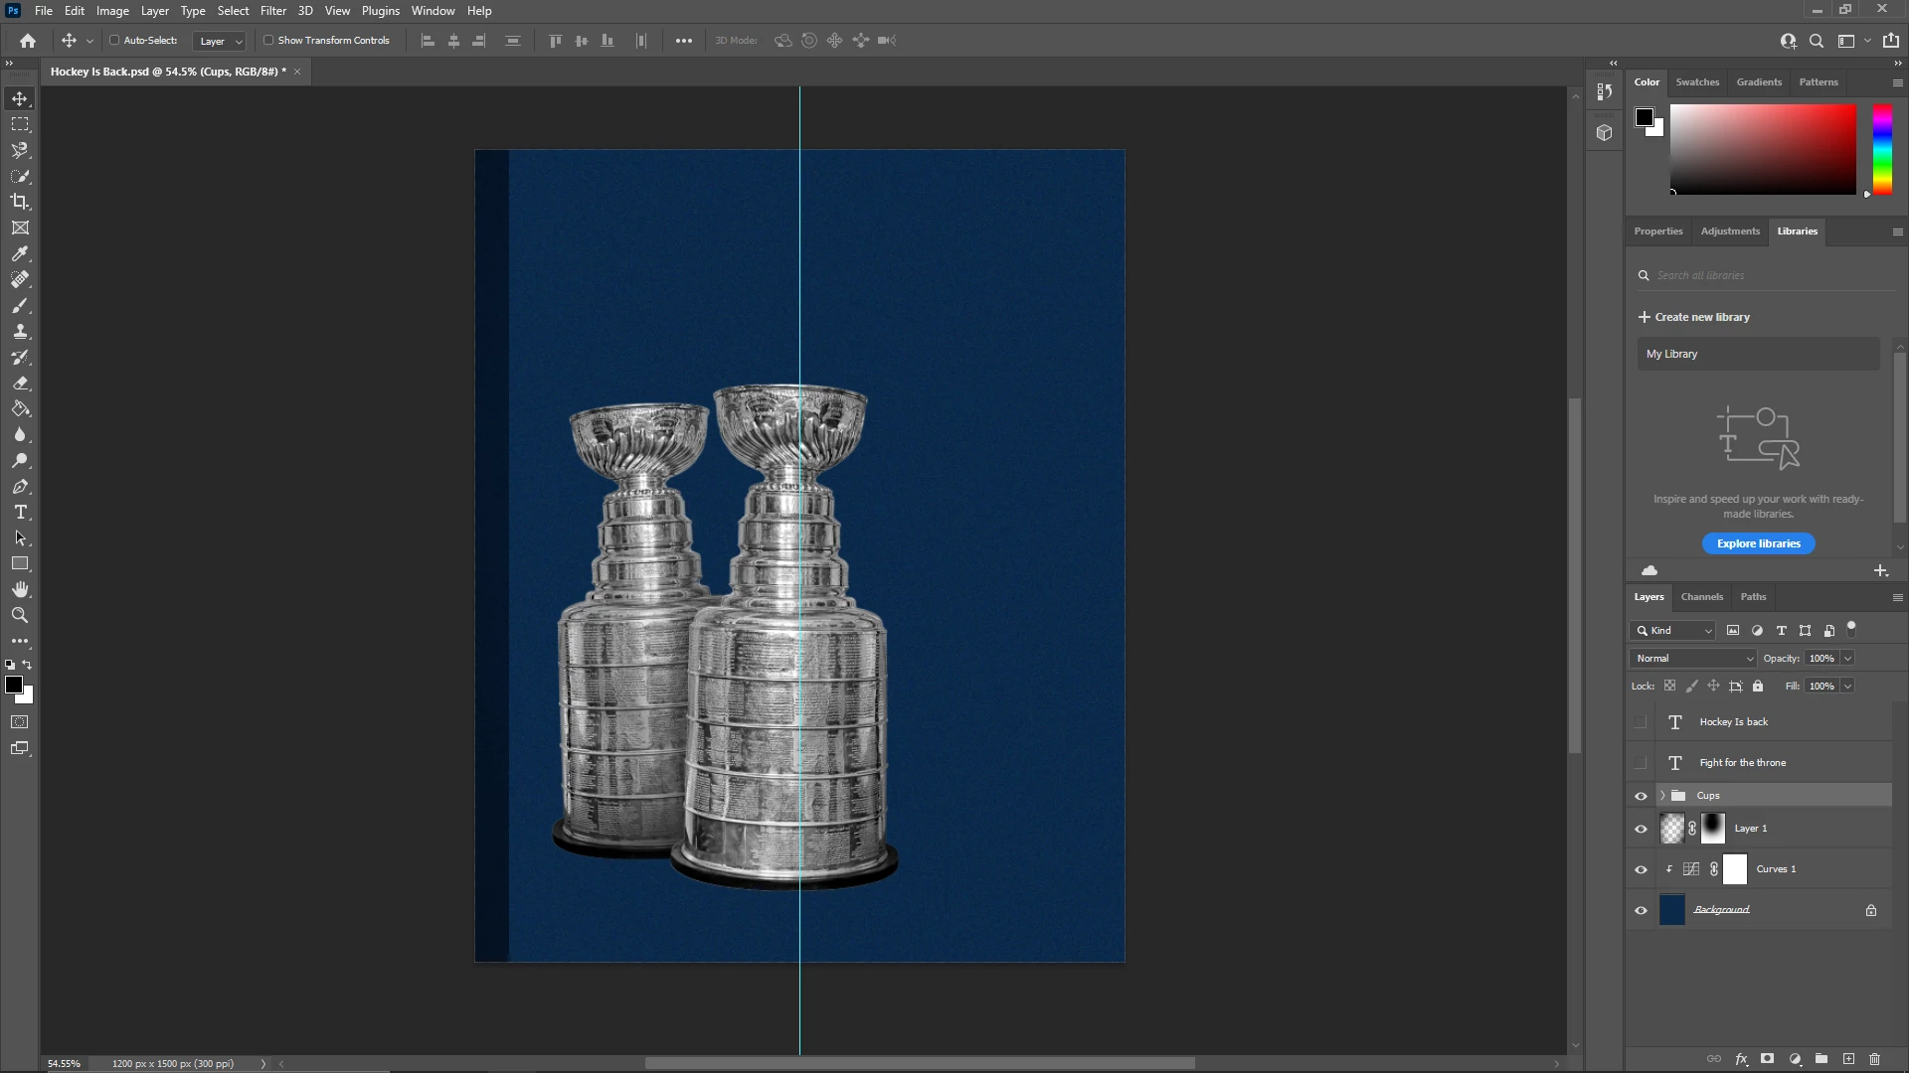Screen dimensions: 1909x1073
Task: Switch to the Channels tab
Action: pyautogui.click(x=1701, y=597)
